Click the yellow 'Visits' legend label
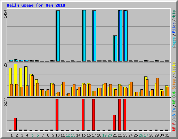The image size is (178, 139). point(174,68)
